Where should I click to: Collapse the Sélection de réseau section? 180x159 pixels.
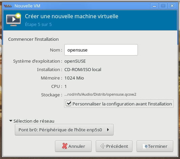(x=11, y=121)
